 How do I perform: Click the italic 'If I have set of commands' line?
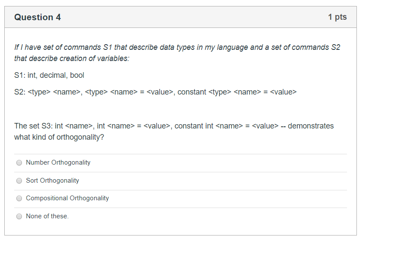tap(177, 47)
